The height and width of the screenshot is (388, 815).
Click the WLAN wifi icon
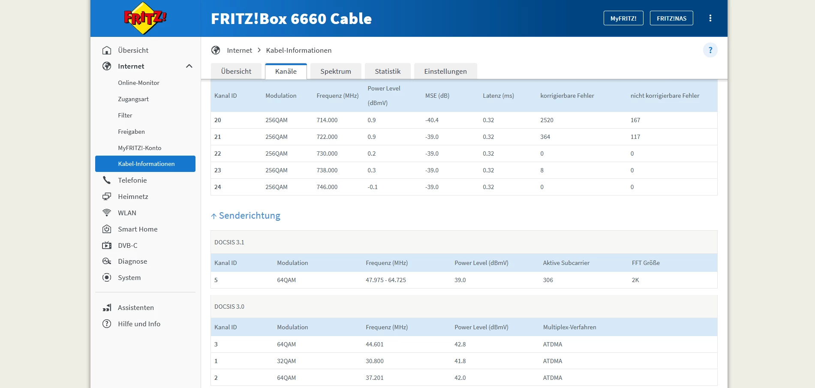(107, 213)
